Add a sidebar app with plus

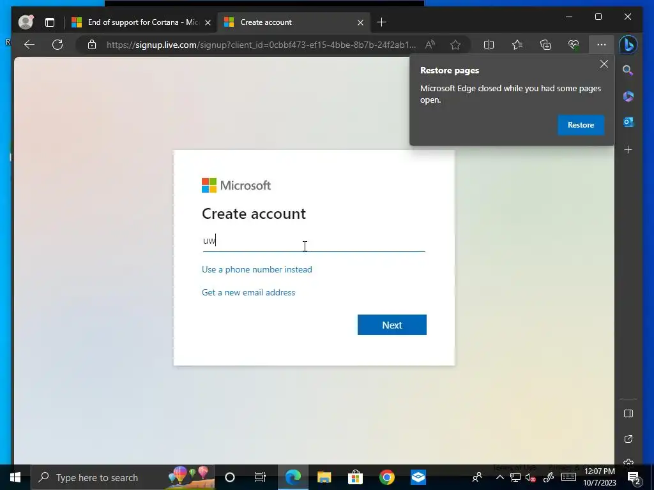click(628, 149)
